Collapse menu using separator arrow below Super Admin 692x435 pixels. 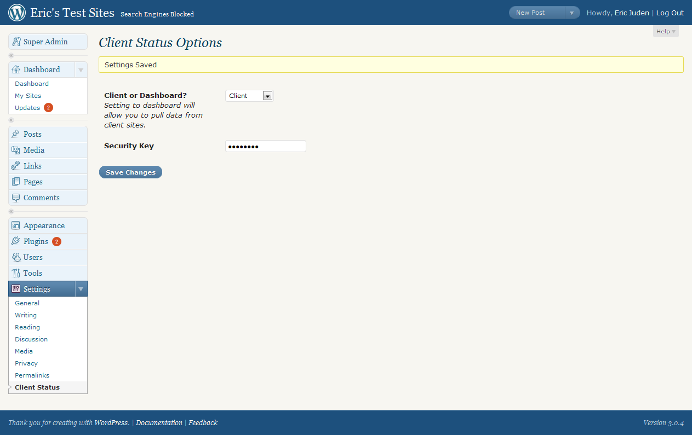coord(11,56)
